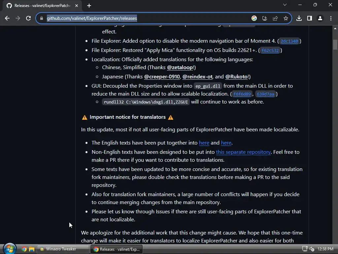
Task: Visit @Rukoto profile mention
Action: click(236, 77)
